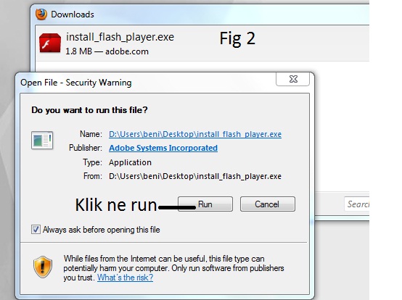Click the Fig 2 label
This screenshot has width=402, height=300.
pos(237,38)
